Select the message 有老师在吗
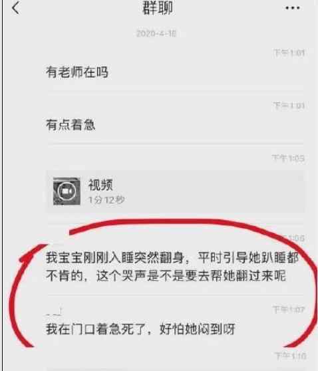Image resolution: width=318 pixels, height=371 pixels. [x=77, y=72]
